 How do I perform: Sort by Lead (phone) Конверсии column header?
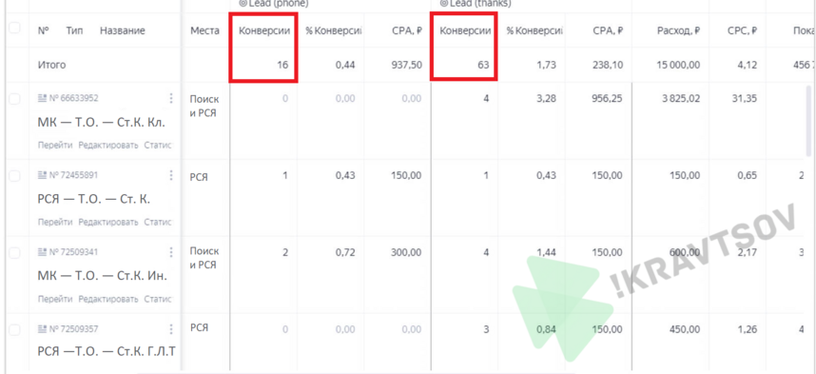click(x=264, y=30)
